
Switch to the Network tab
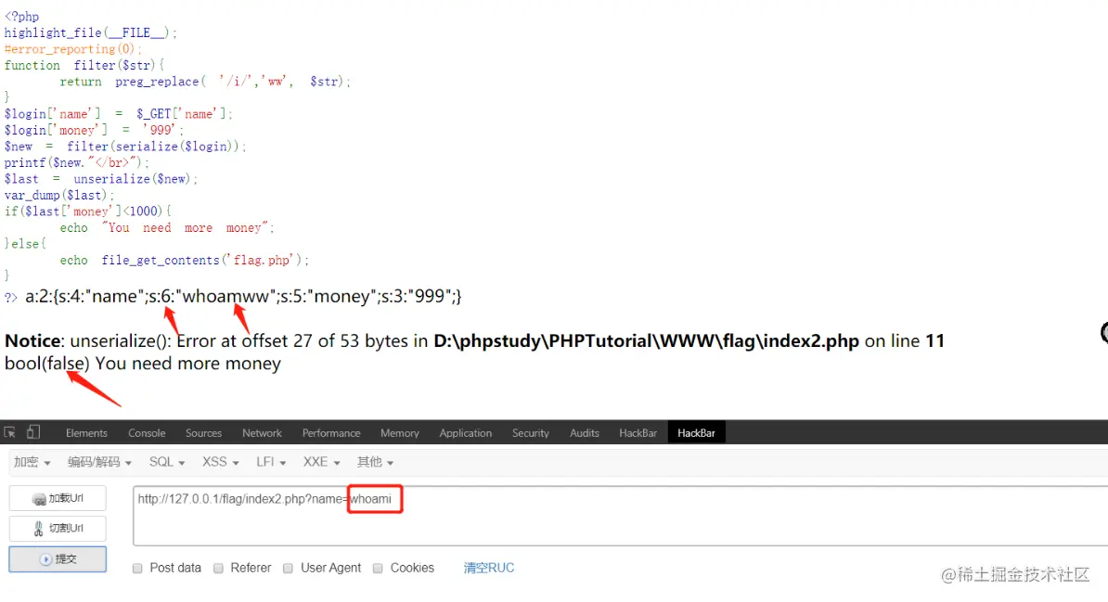pyautogui.click(x=262, y=433)
